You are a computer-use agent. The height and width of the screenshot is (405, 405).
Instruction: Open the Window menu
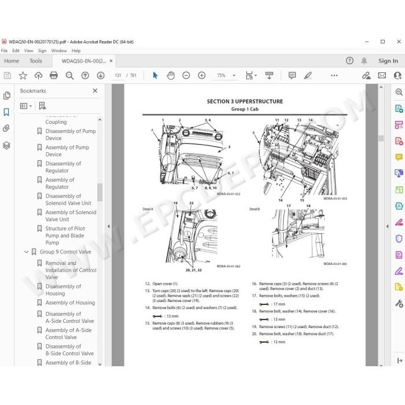point(59,51)
